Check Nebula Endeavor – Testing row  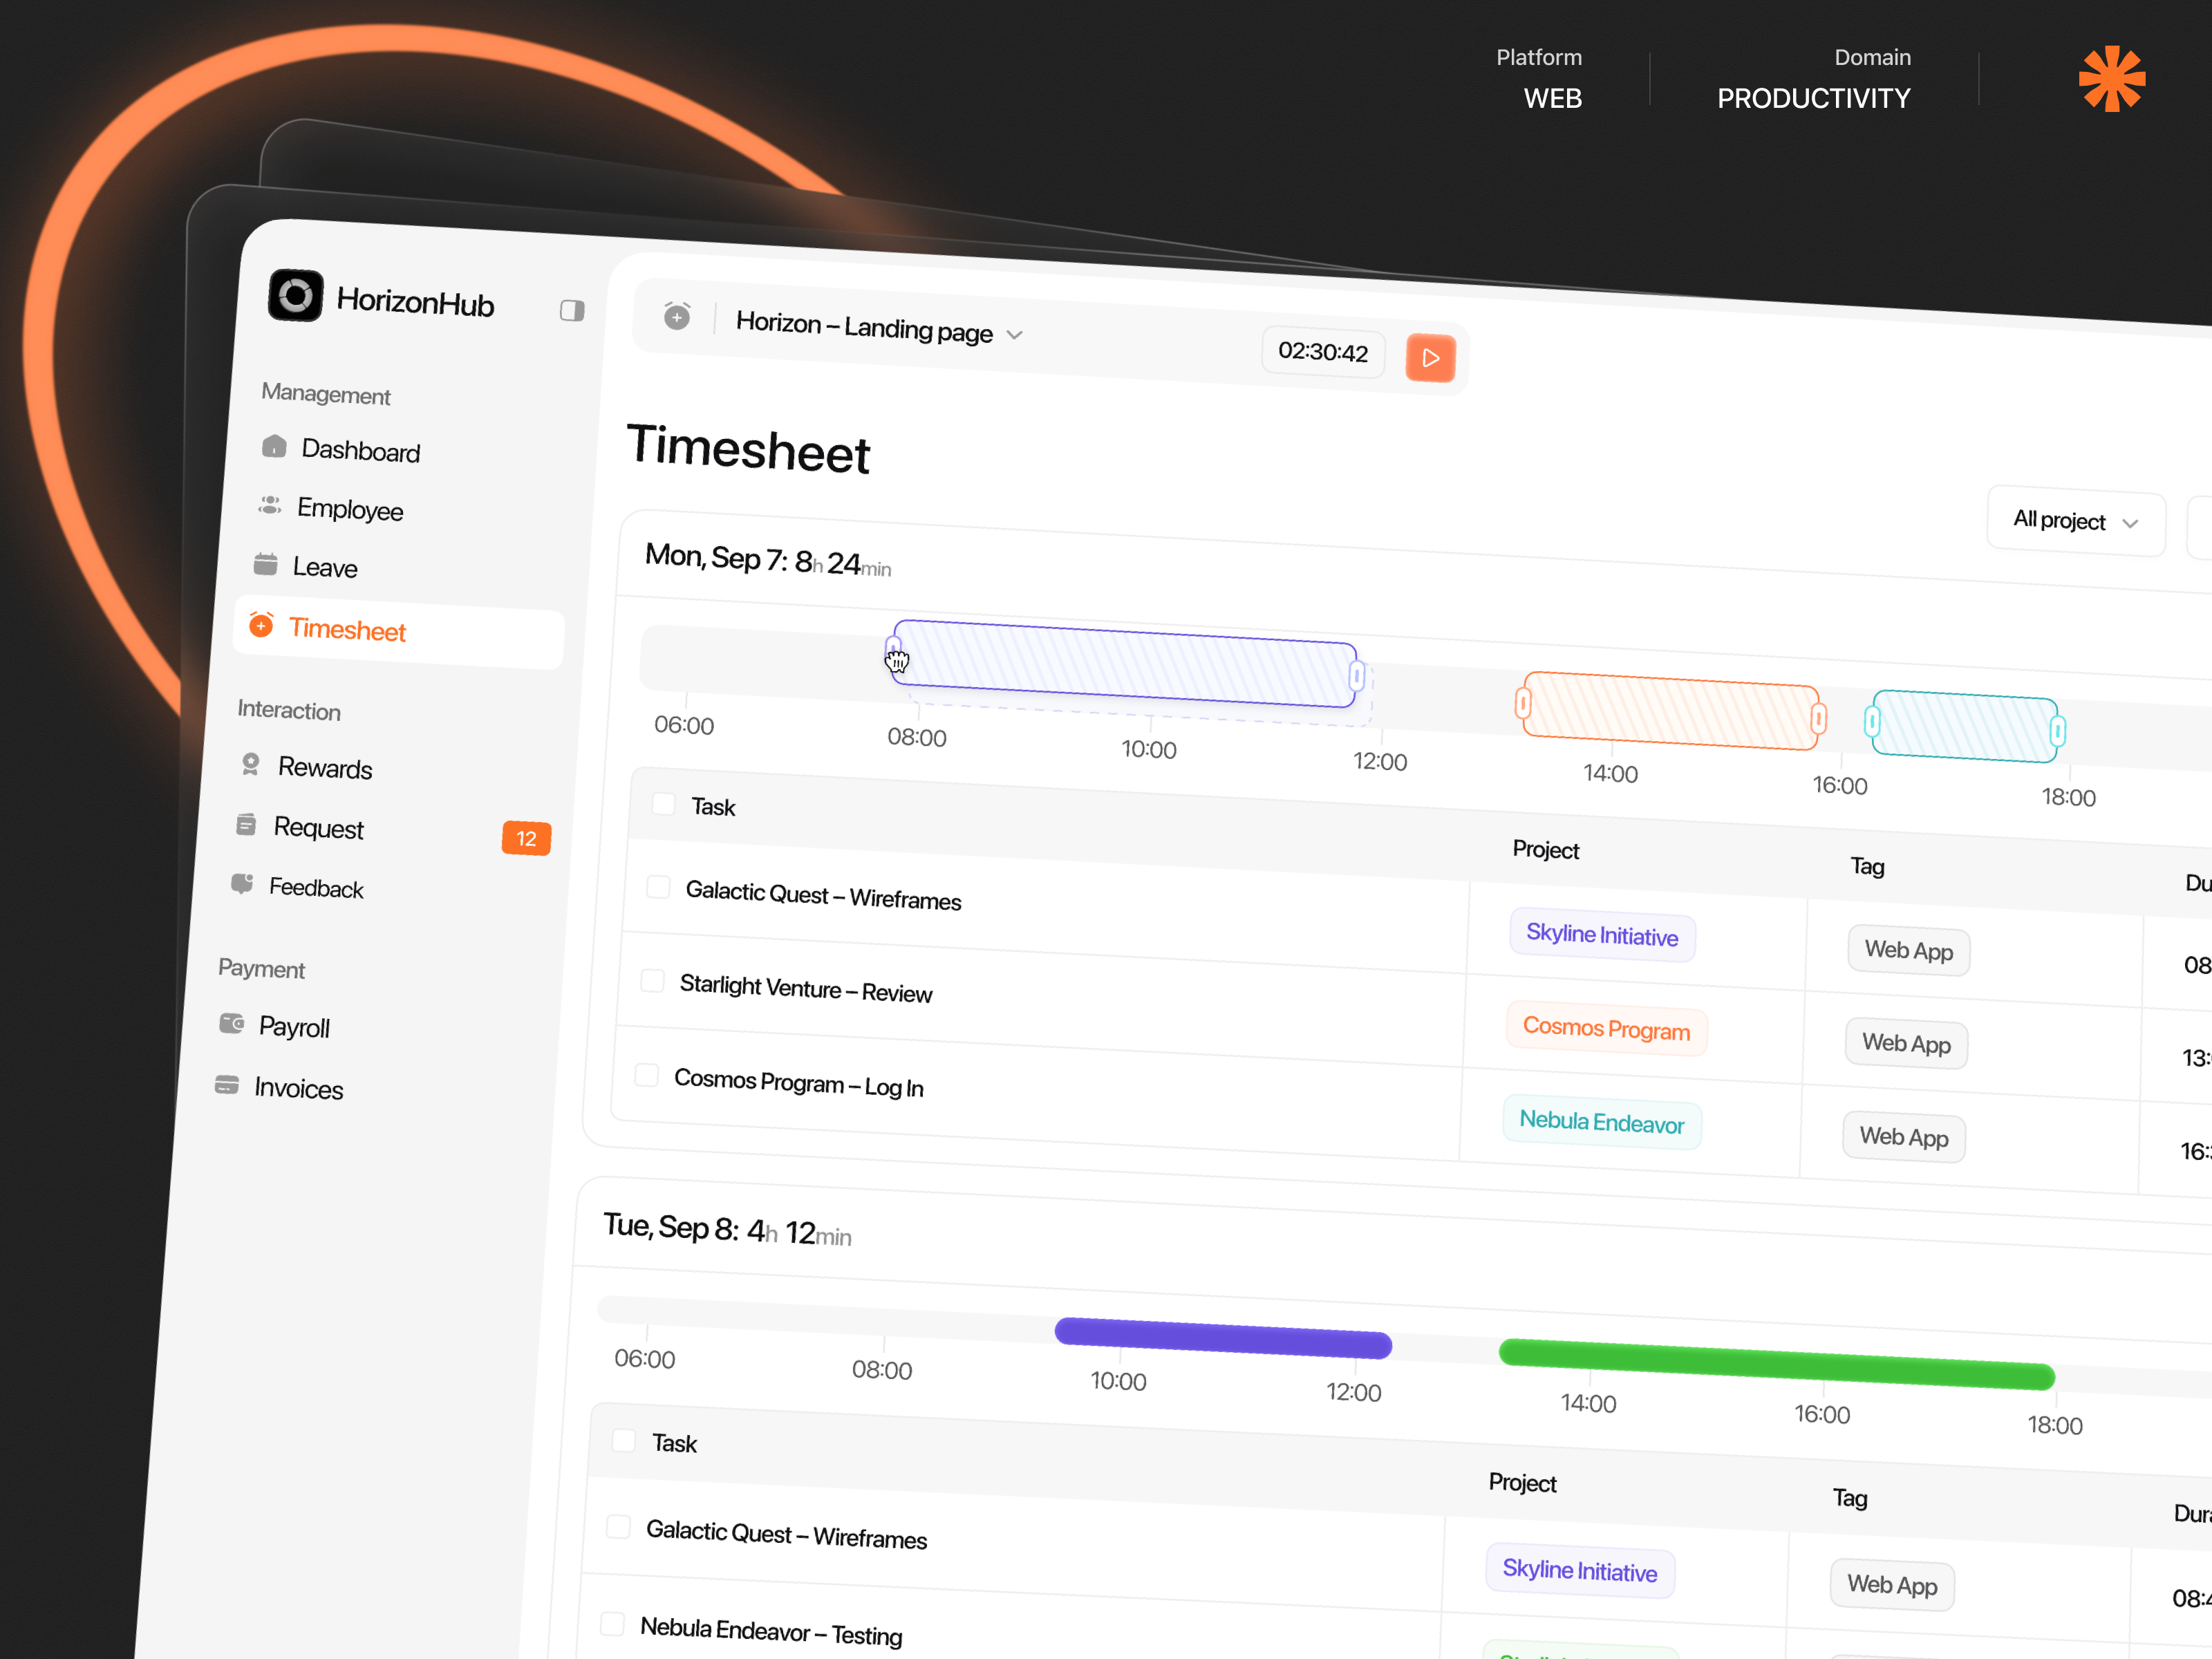(612, 1623)
